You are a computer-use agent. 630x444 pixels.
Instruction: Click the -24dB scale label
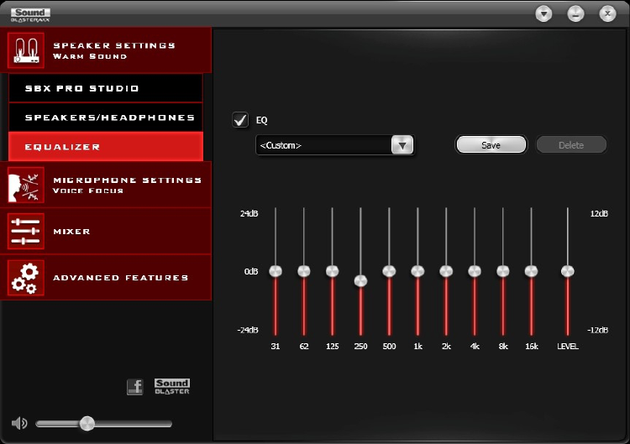(x=248, y=330)
